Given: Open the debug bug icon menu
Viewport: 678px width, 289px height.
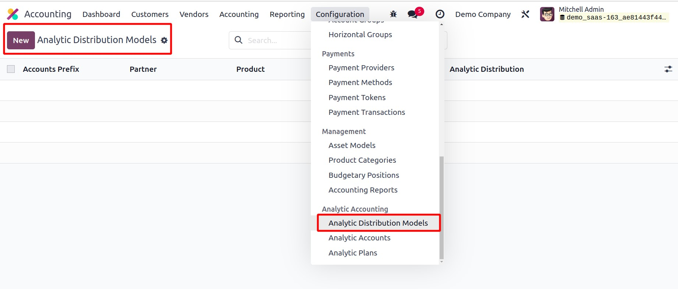Looking at the screenshot, I should coord(393,14).
